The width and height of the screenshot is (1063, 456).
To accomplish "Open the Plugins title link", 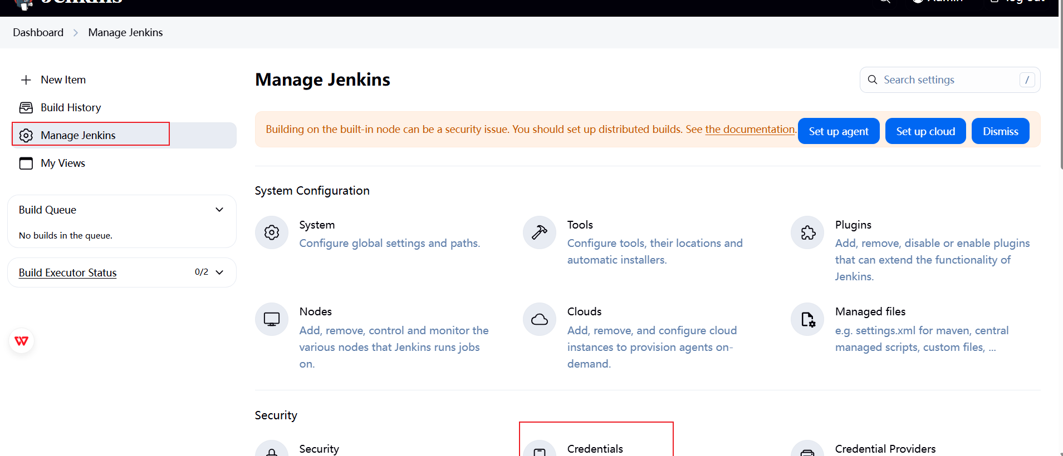I will pos(853,225).
